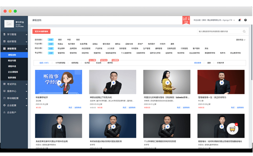
Task: Open notifications via the bell icon
Action: (x=240, y=20)
